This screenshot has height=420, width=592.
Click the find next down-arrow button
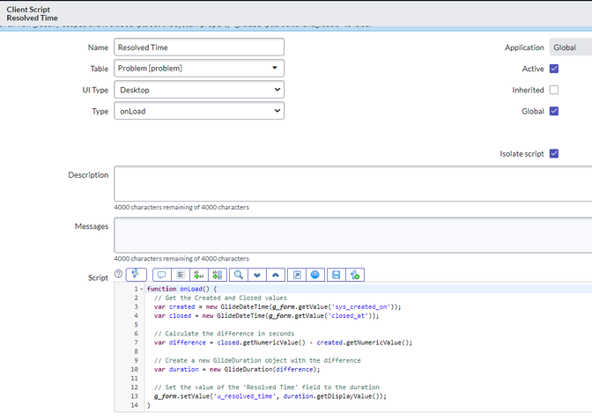click(257, 275)
